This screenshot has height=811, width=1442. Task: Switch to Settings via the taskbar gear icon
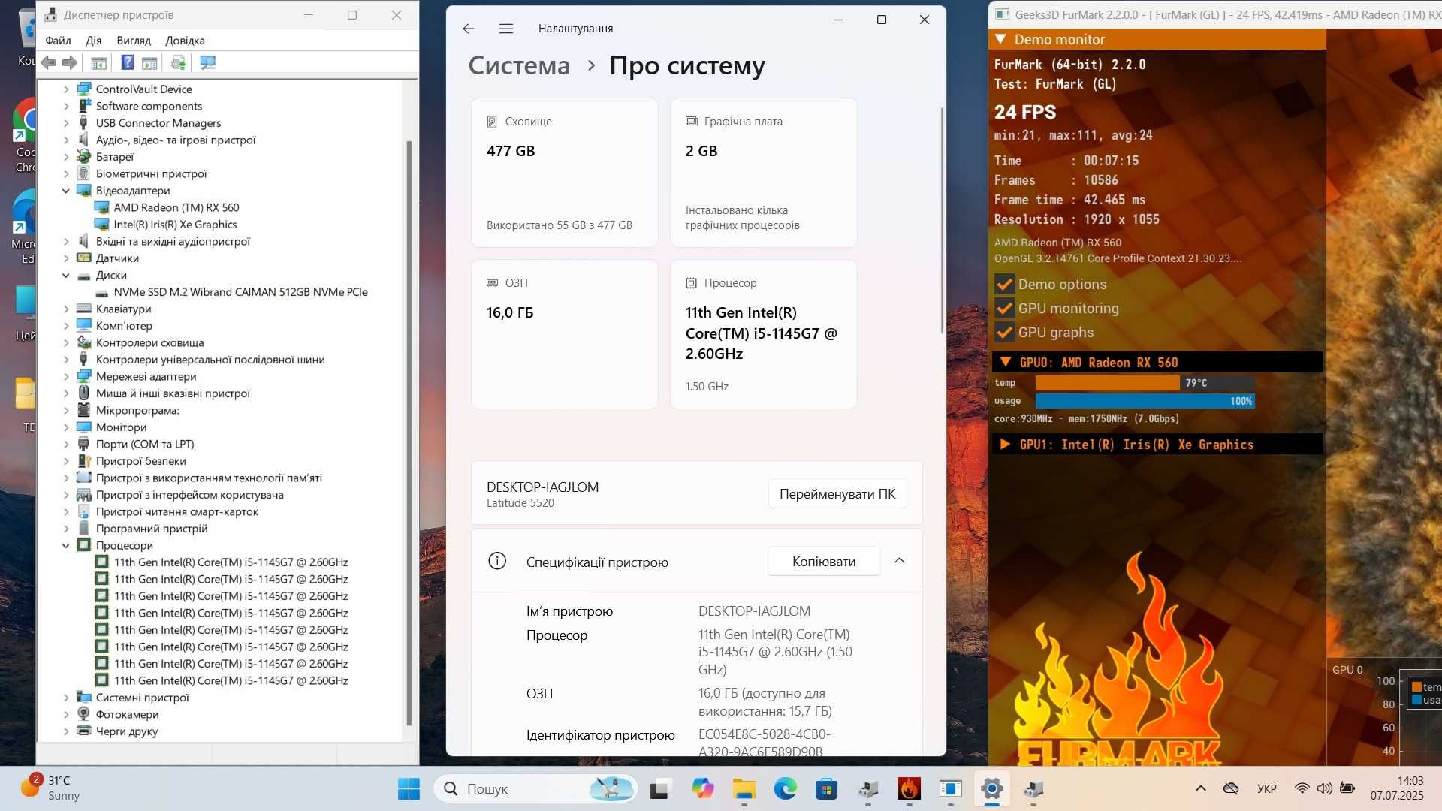(992, 788)
